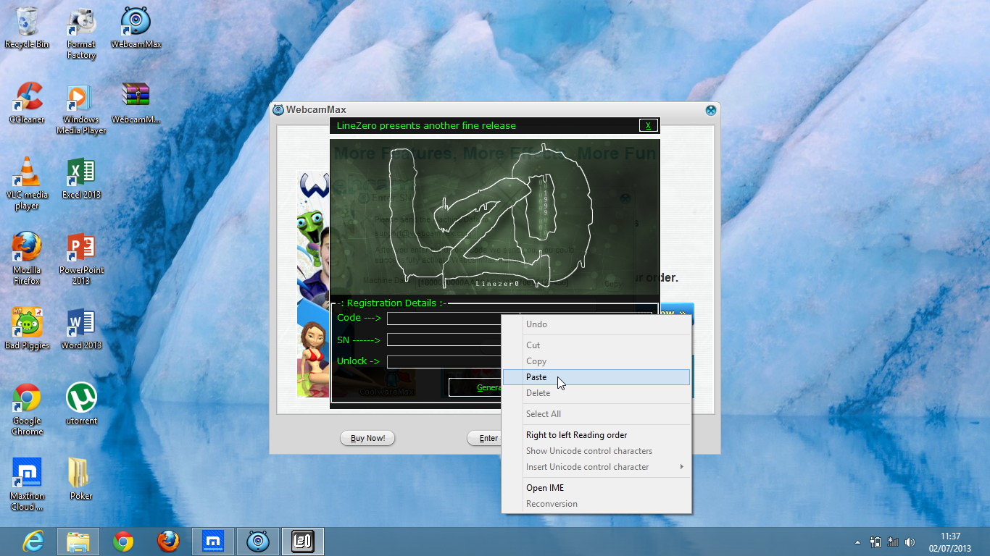This screenshot has width=990, height=556.
Task: Open the power tray icon
Action: pyautogui.click(x=875, y=542)
